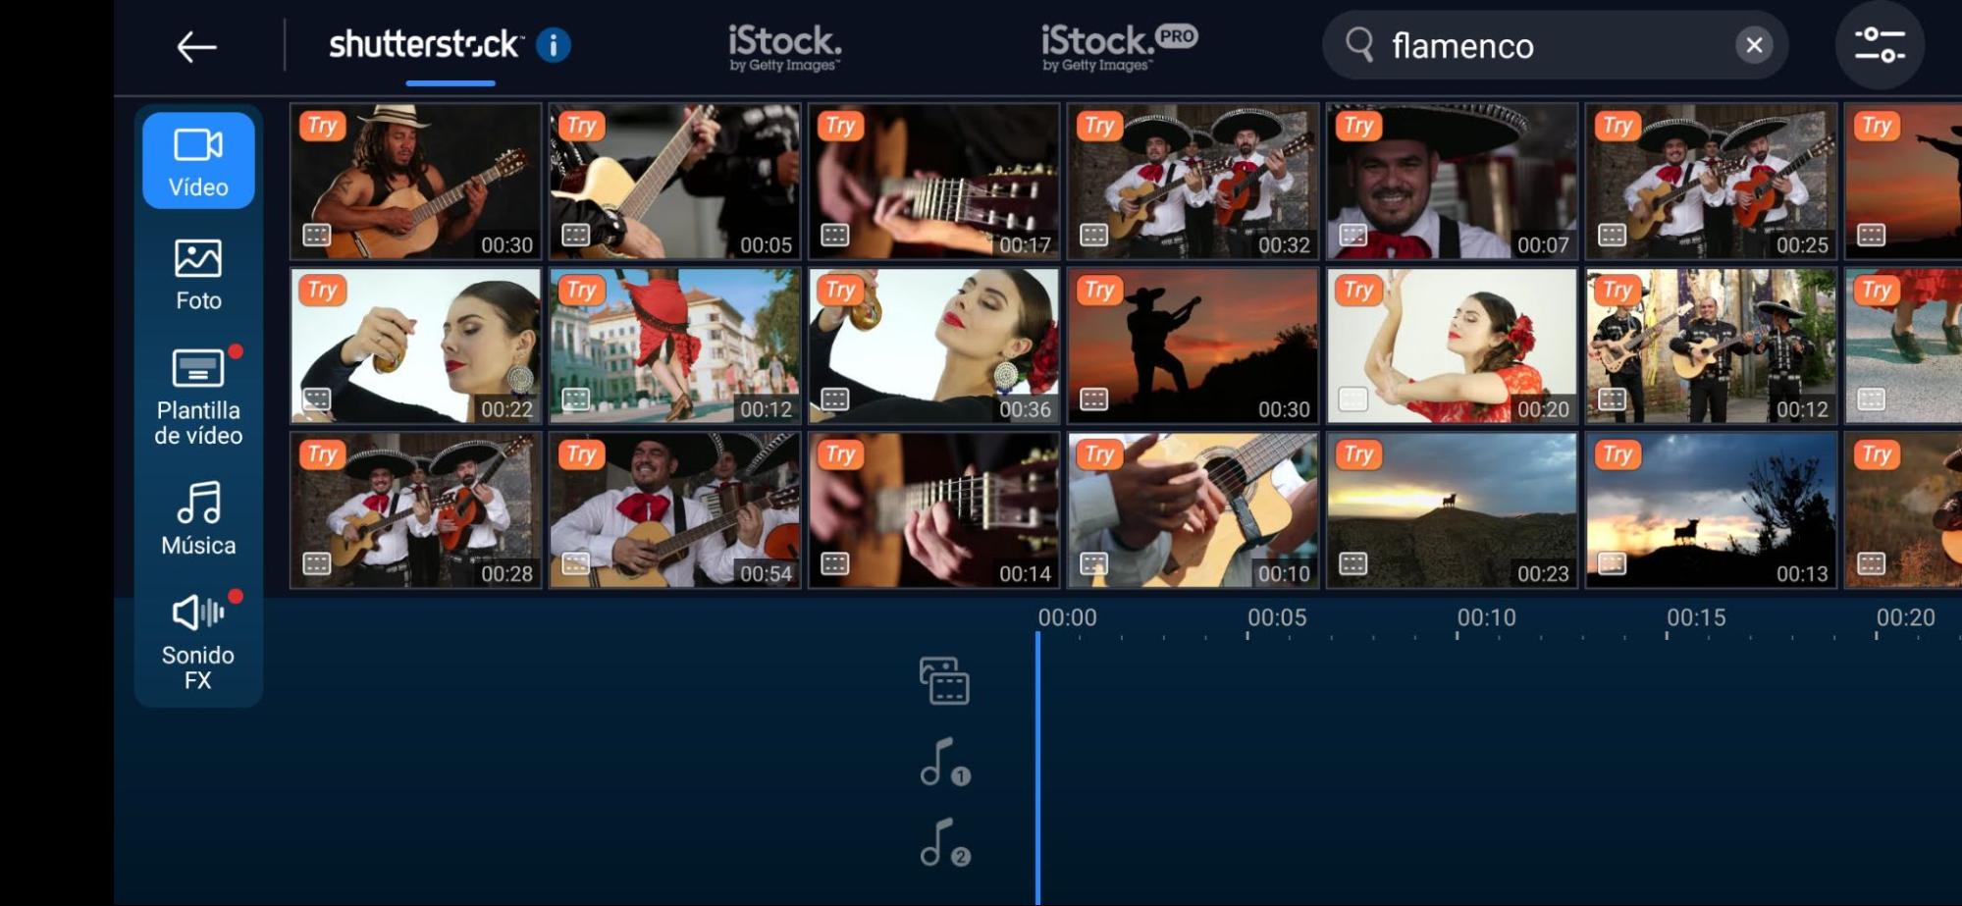This screenshot has height=906, width=1962.
Task: Select audio track 1 icon
Action: (x=945, y=763)
